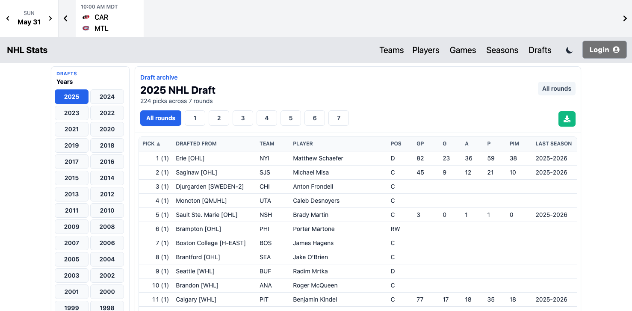
Task: Show round 1 picks
Action: (x=195, y=118)
